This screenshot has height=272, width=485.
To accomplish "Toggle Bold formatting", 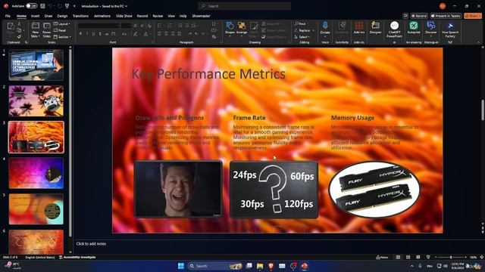I will pos(80,33).
